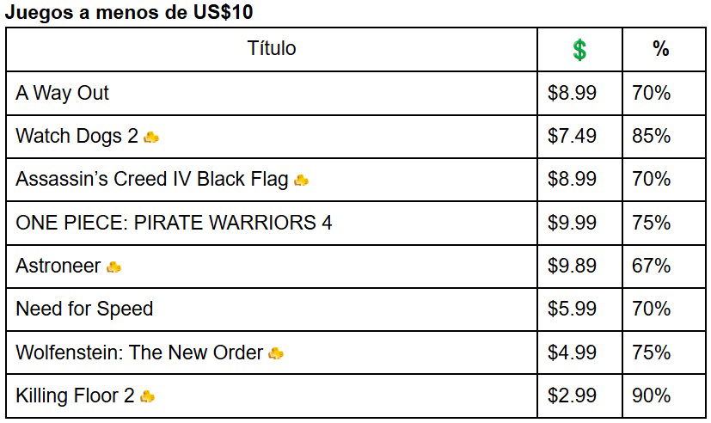This screenshot has height=423, width=711.
Task: Open the ONE PIECE: PIRATE WARRIORS 4 title
Action: [x=174, y=223]
